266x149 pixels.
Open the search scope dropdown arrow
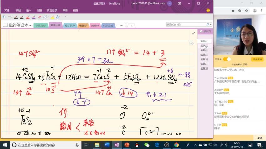point(211,25)
